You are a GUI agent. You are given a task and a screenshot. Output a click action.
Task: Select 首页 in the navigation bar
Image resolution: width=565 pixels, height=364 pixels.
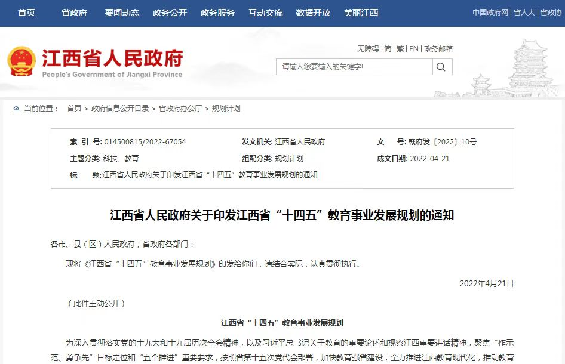pos(26,13)
